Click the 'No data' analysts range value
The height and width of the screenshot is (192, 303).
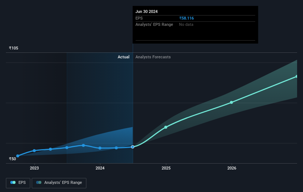point(186,25)
